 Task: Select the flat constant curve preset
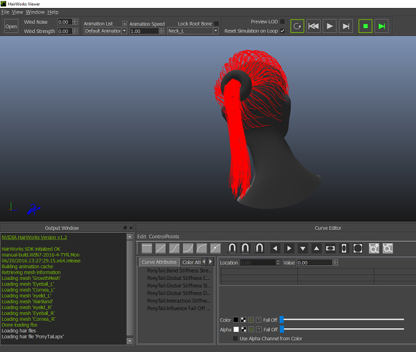(x=147, y=248)
